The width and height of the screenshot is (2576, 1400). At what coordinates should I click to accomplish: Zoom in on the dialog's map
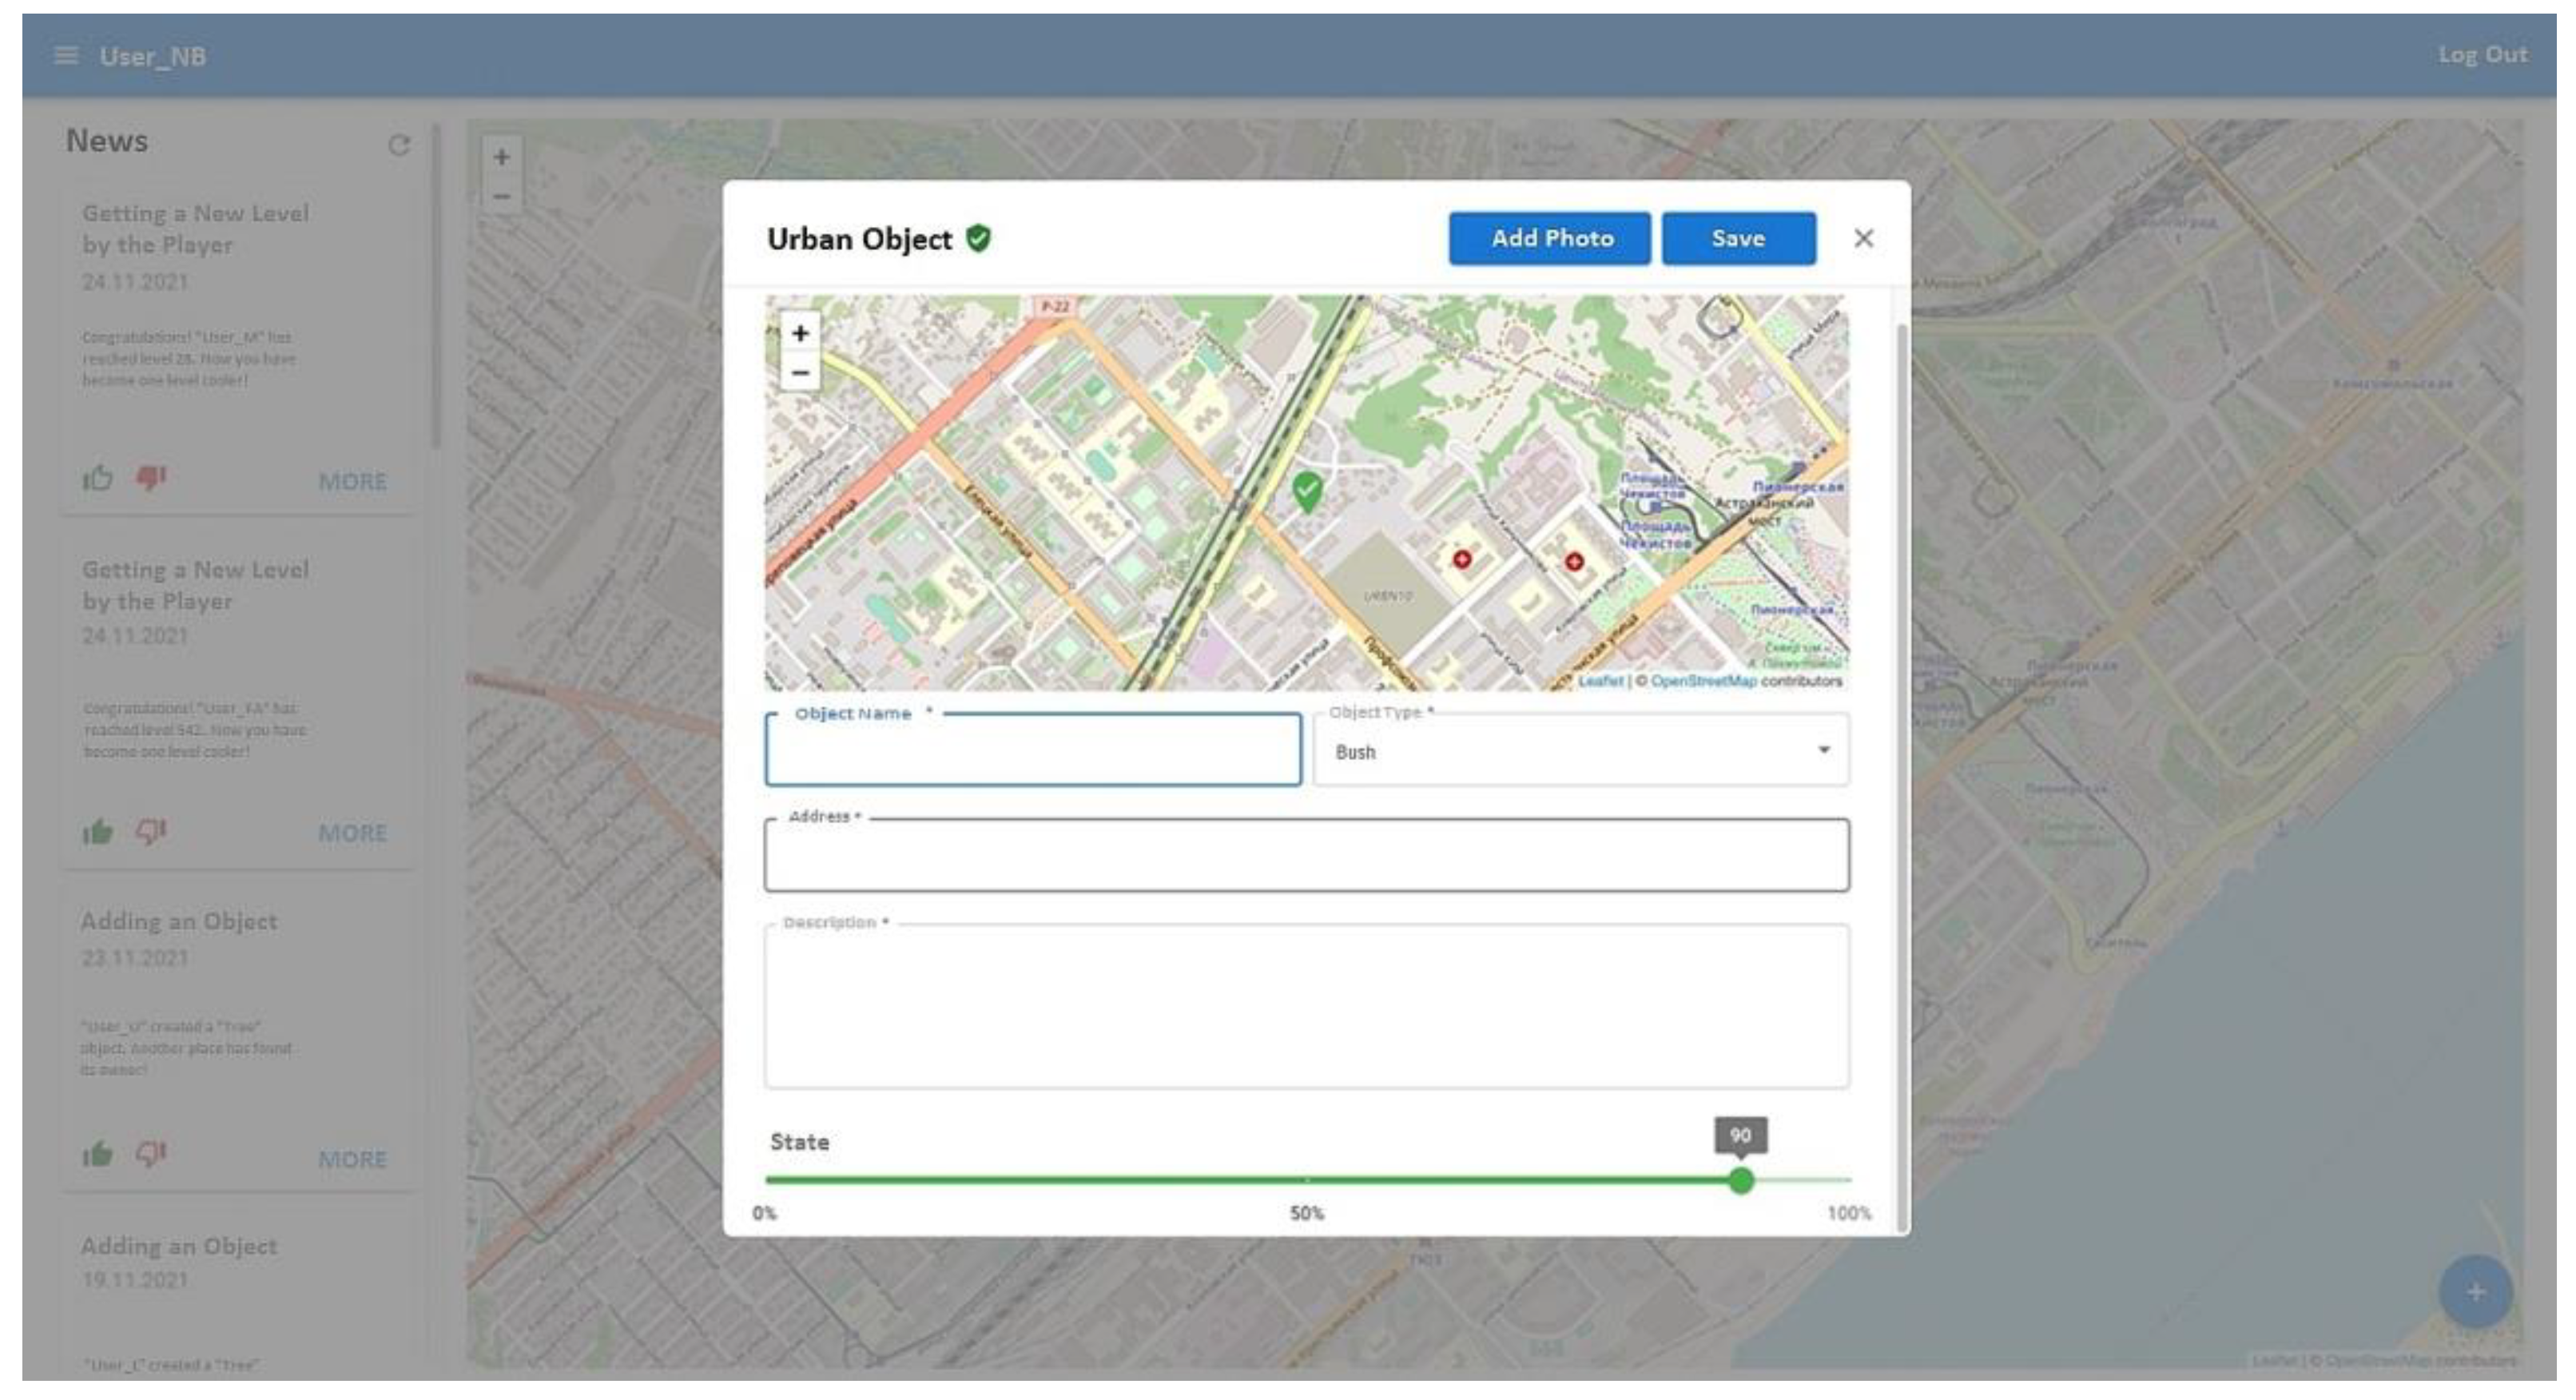click(x=800, y=333)
